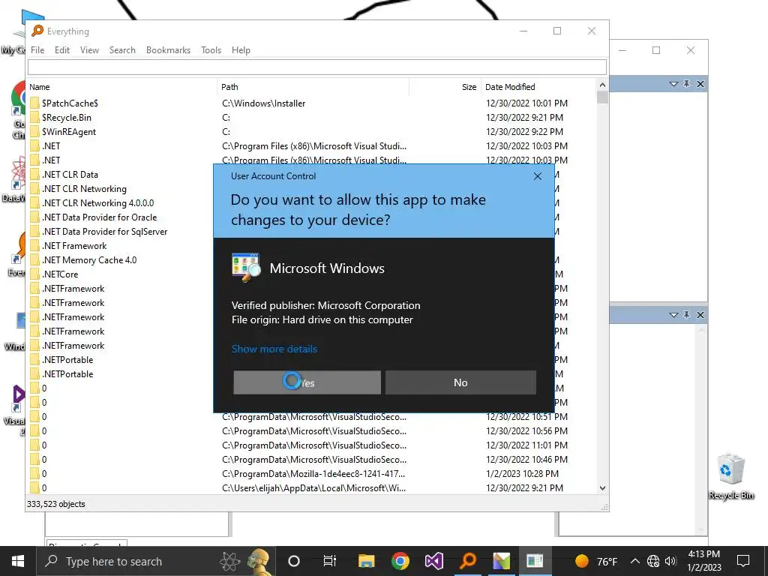Open Task View on taskbar

(330, 561)
